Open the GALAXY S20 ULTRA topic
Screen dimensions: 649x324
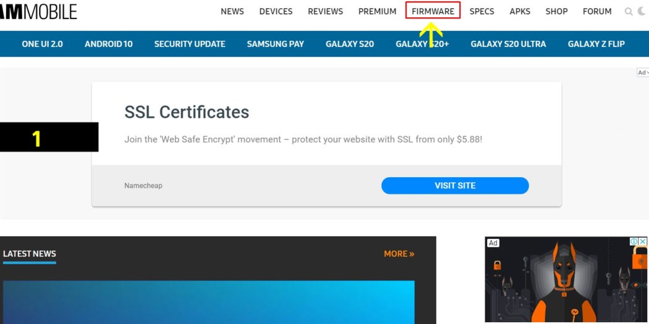click(508, 44)
